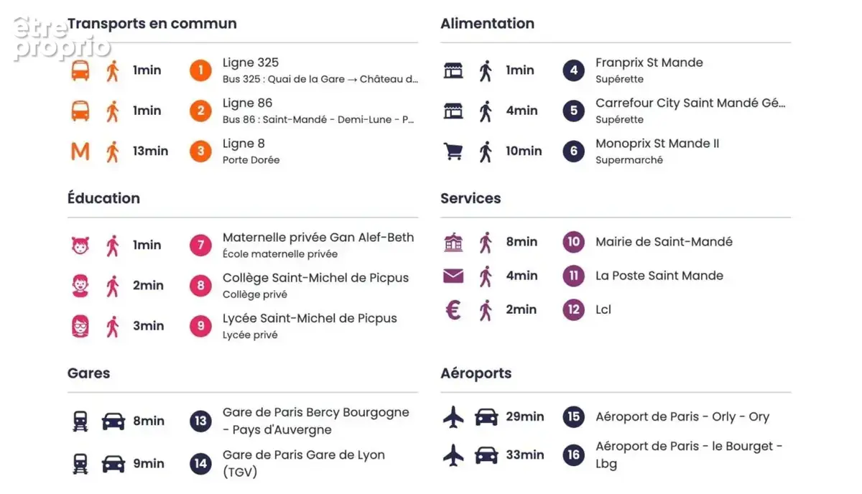The height and width of the screenshot is (494, 862).
Task: Click the airplane icon beside Orly airport
Action: 453,416
